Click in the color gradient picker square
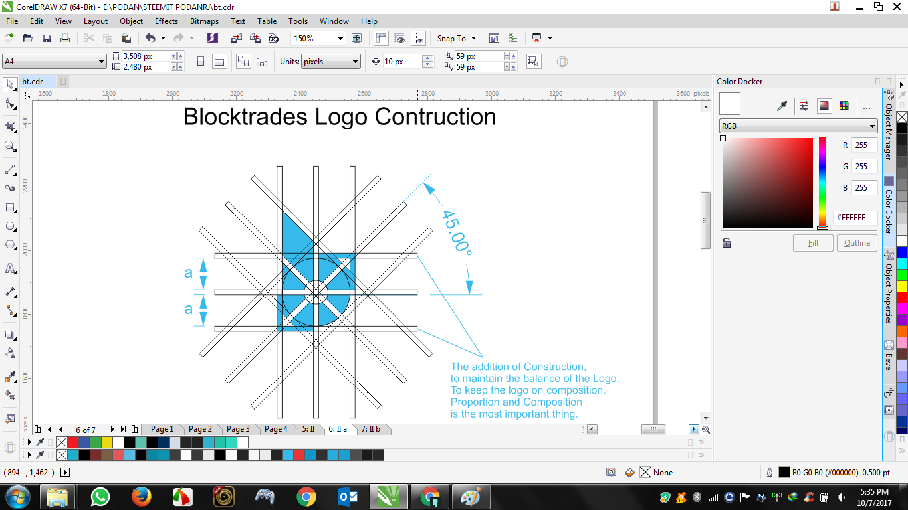 768,183
